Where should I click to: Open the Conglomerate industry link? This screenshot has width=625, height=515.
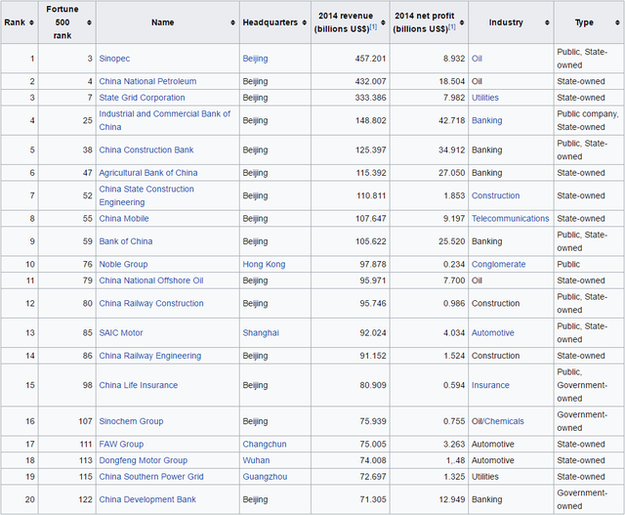coord(498,264)
